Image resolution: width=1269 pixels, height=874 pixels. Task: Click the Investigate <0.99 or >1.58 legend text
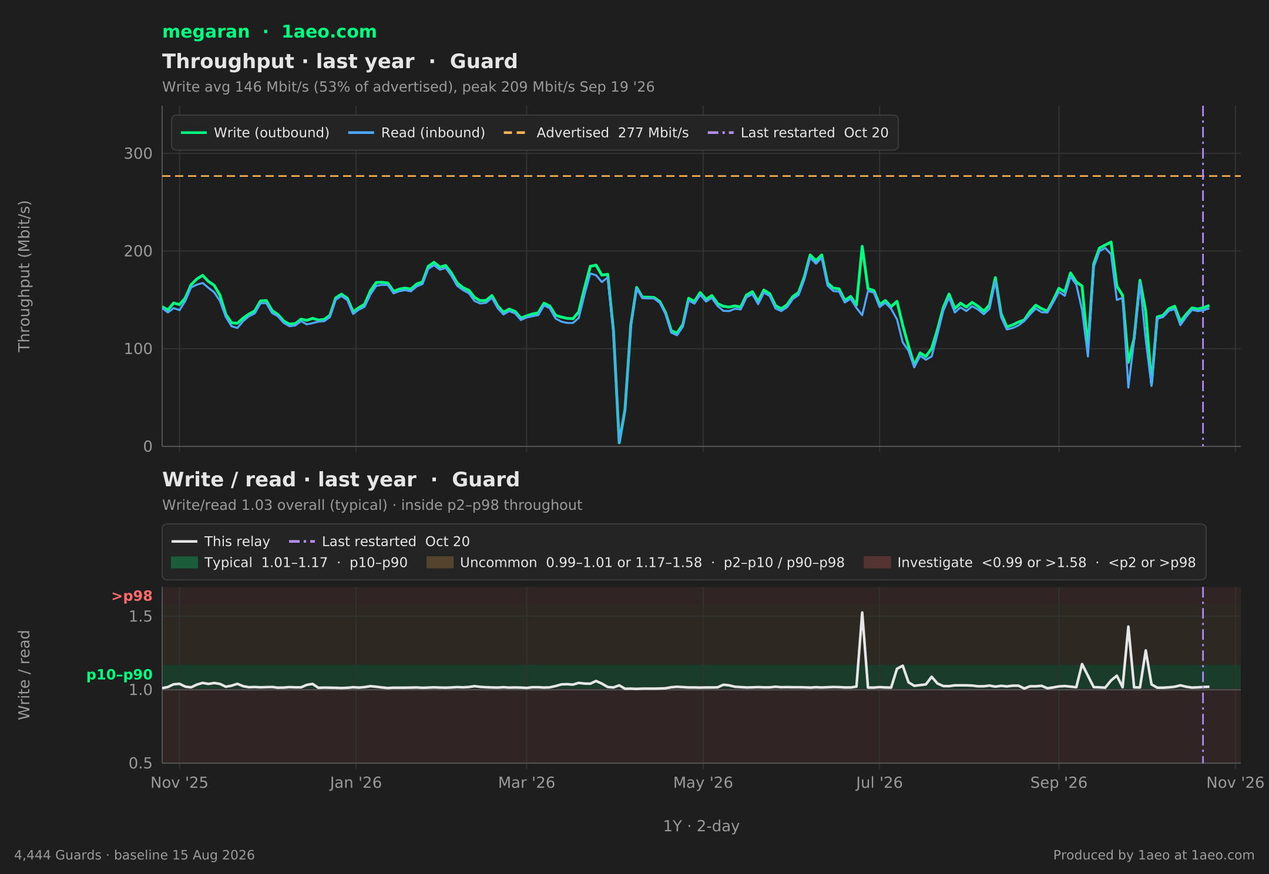click(x=1046, y=563)
